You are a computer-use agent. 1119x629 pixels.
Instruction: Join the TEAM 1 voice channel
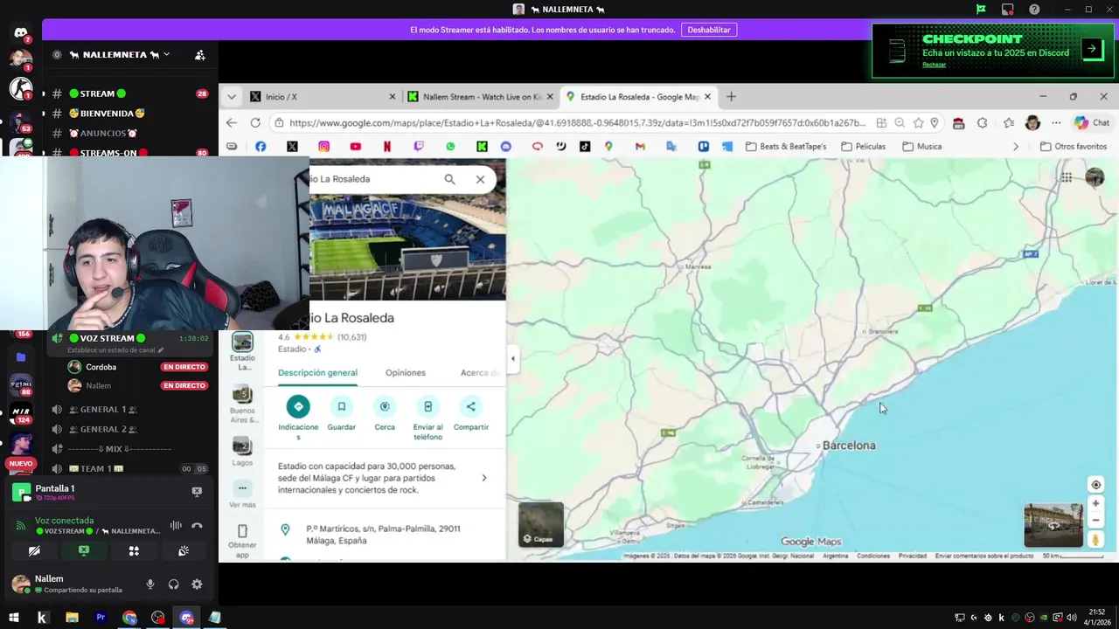point(129,469)
